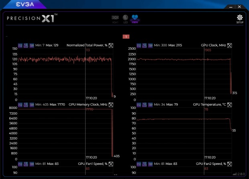Click the current value 405 on Memory Clock

116,156
